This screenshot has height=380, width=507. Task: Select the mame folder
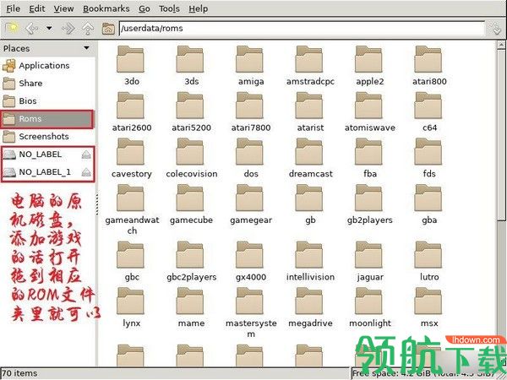pyautogui.click(x=191, y=307)
